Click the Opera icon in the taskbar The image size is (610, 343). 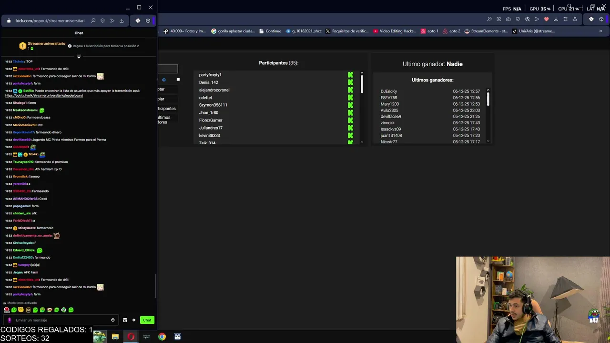pos(131,337)
